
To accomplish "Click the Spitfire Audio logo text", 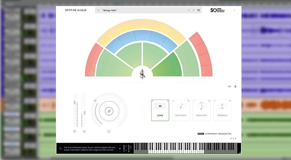I will point(76,10).
